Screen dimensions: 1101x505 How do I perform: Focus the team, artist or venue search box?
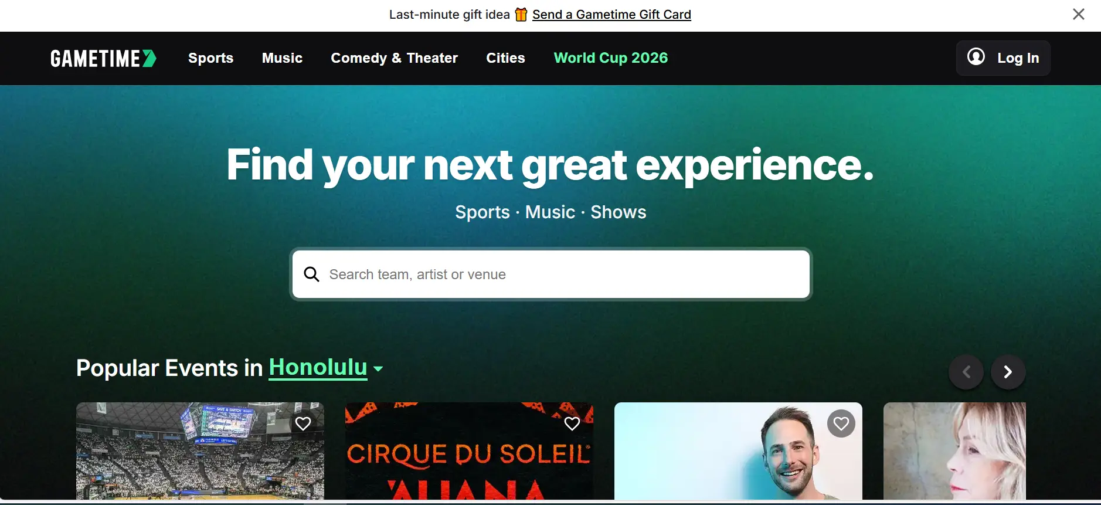click(x=551, y=274)
